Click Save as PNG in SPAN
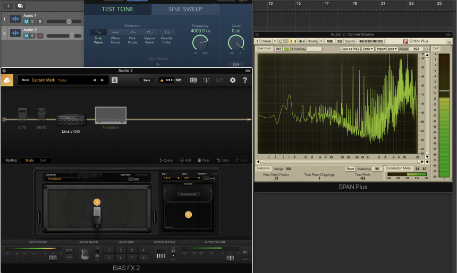 (x=350, y=49)
